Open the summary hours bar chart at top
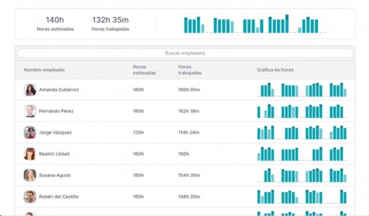 tap(255, 24)
